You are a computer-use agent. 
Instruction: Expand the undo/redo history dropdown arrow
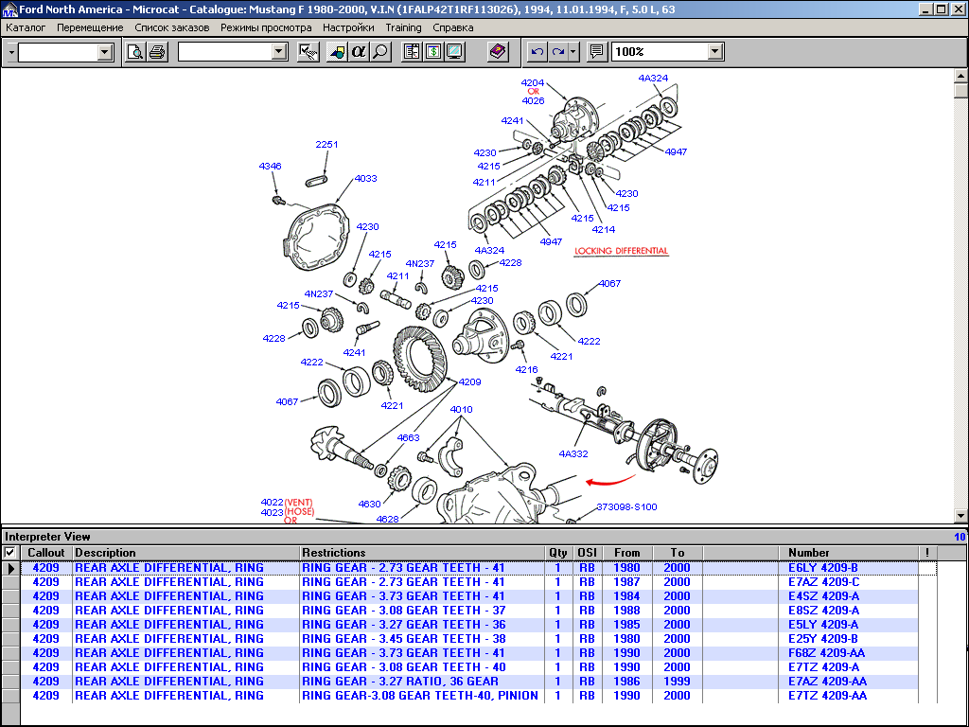pyautogui.click(x=573, y=52)
